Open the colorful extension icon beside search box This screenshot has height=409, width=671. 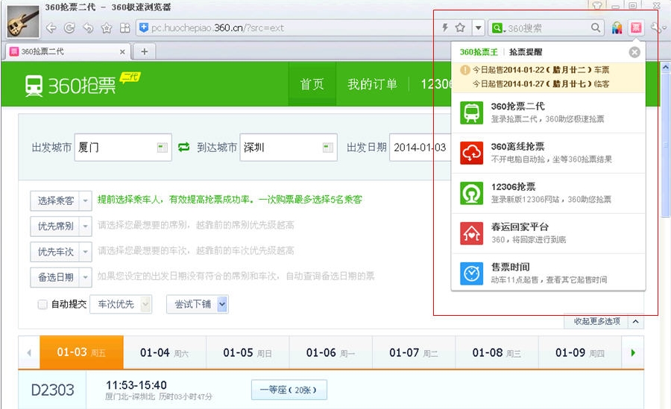click(617, 28)
